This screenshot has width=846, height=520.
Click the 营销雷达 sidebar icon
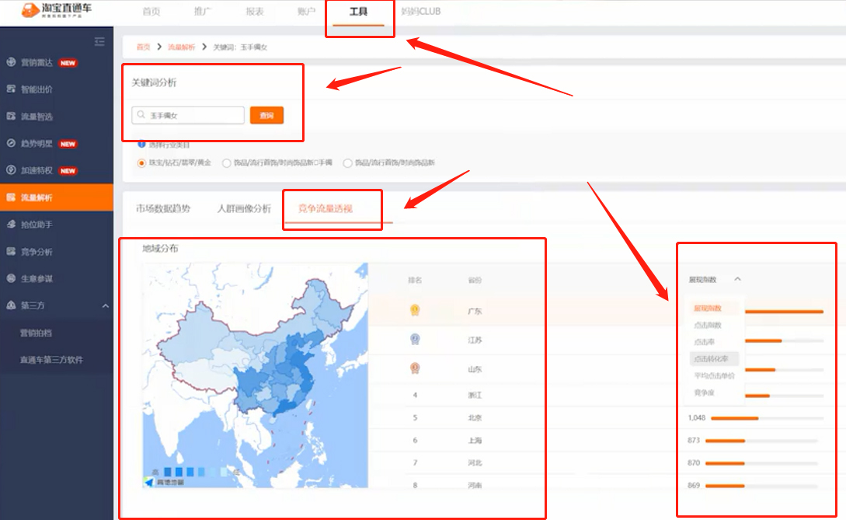click(11, 63)
